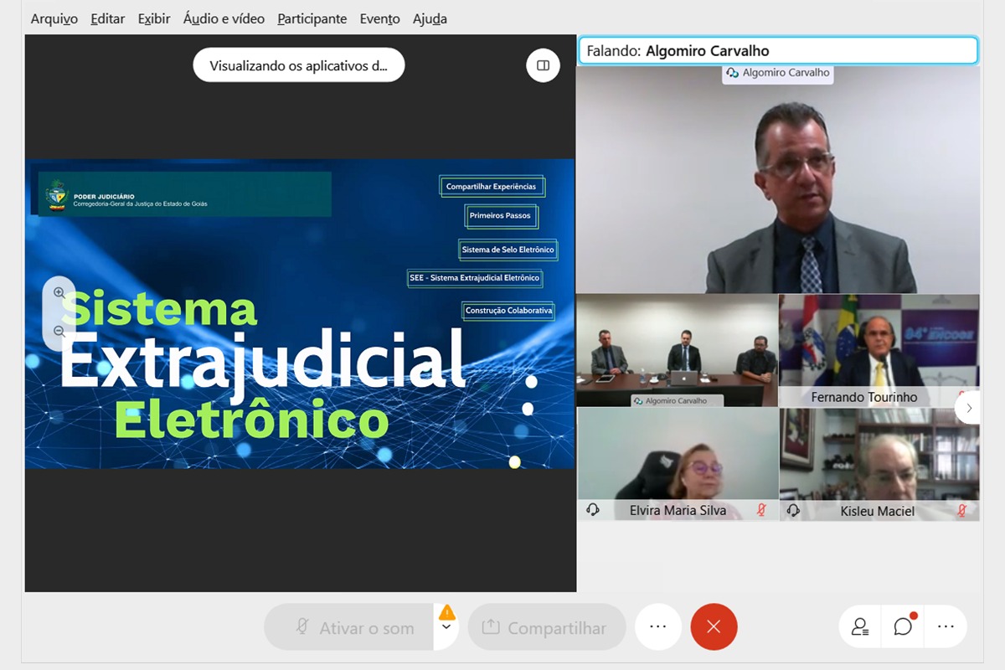Screen dimensions: 1005x670
Task: Open more options beside Compartilhar
Action: (x=657, y=626)
